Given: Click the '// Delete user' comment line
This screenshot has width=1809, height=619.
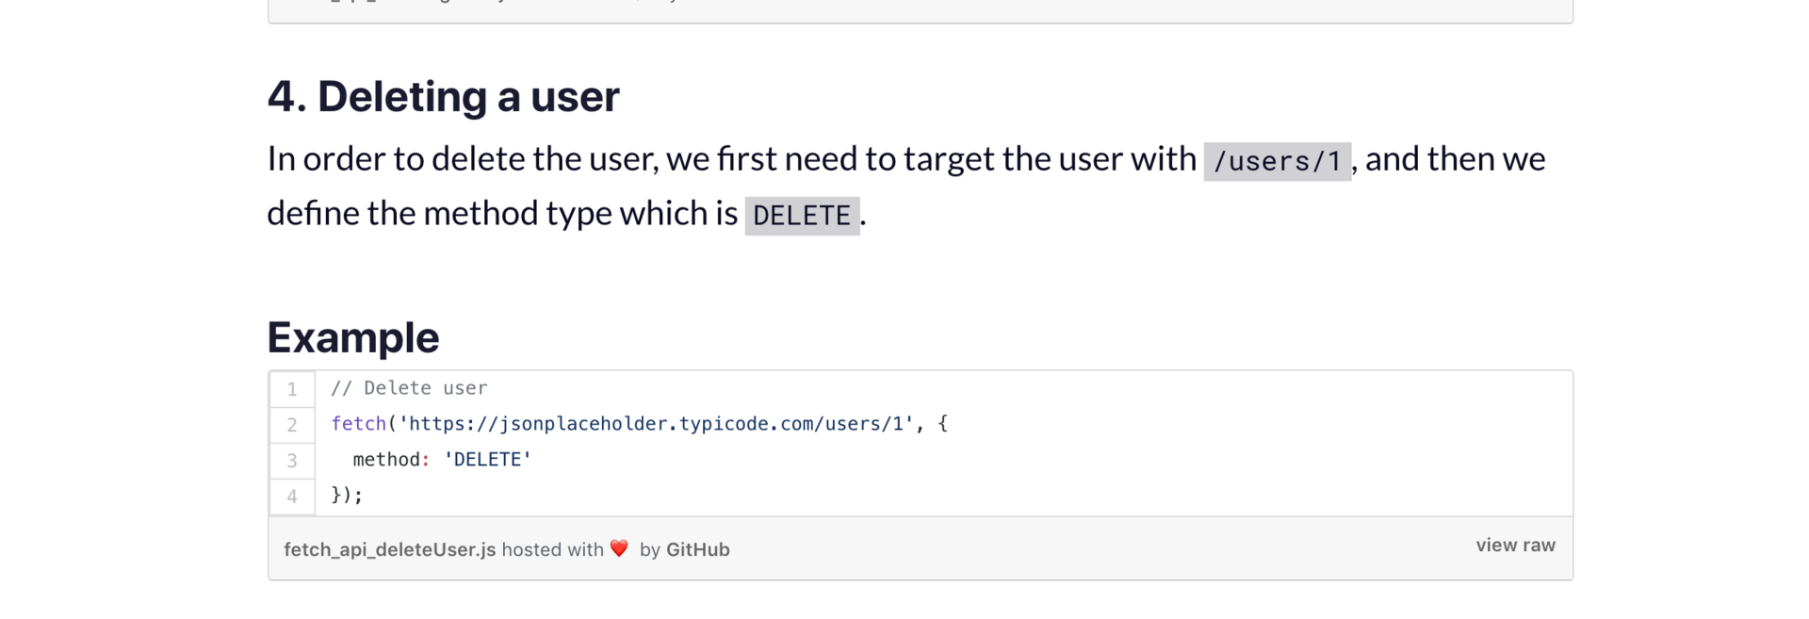Looking at the screenshot, I should tap(409, 388).
